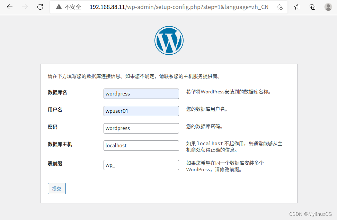Click the 数据库名 label

coord(57,92)
